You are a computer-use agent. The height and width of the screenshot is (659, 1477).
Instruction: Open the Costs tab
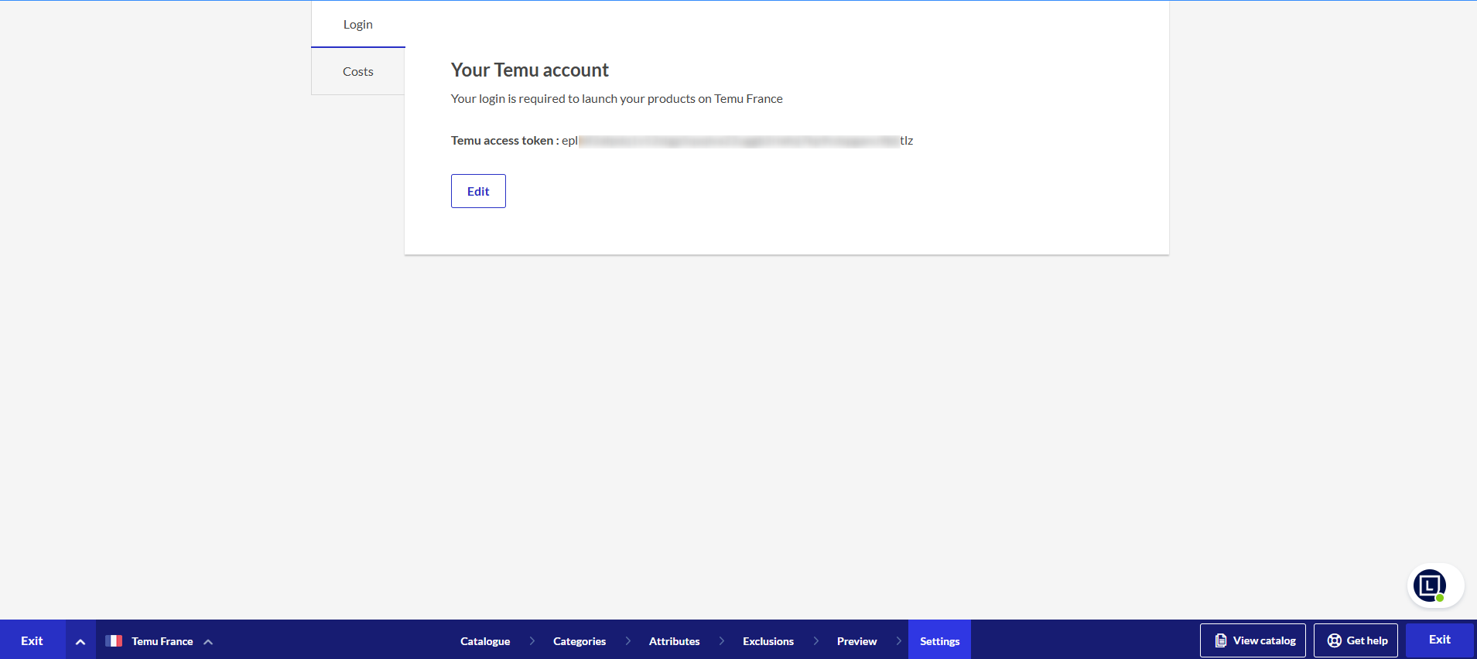tap(358, 71)
